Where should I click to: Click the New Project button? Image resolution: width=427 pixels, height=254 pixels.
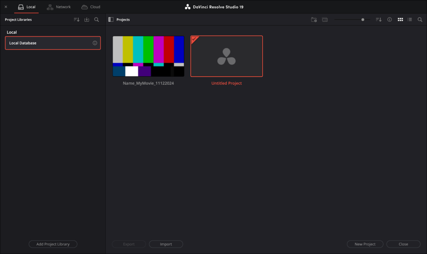point(365,244)
